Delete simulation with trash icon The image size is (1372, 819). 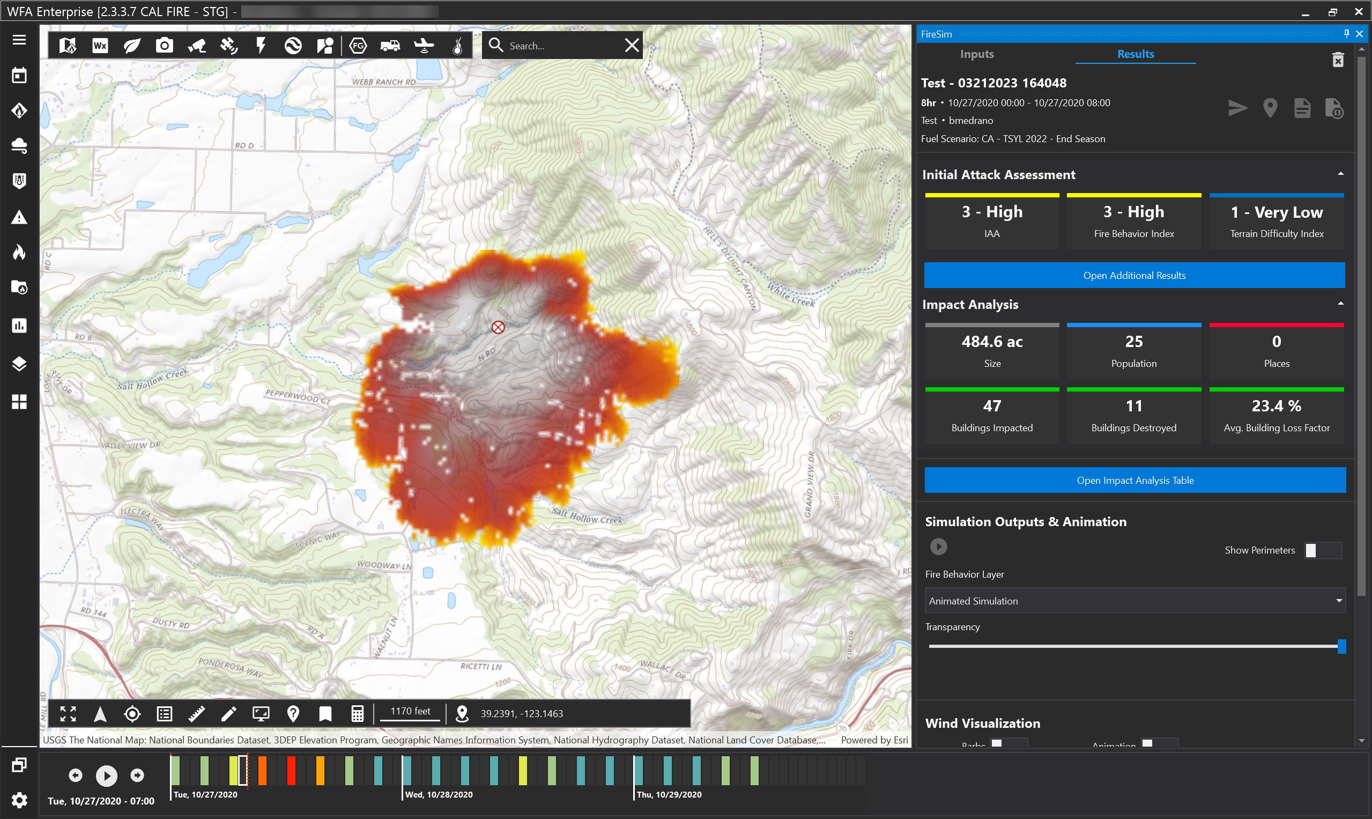click(1338, 60)
